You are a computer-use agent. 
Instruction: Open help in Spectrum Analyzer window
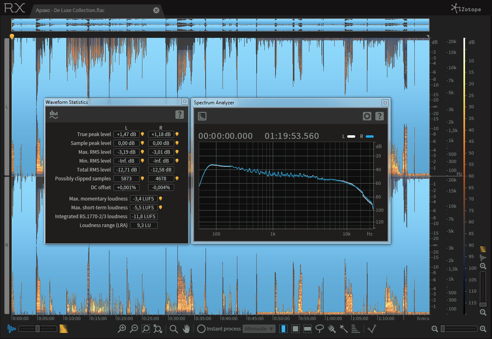click(x=379, y=116)
